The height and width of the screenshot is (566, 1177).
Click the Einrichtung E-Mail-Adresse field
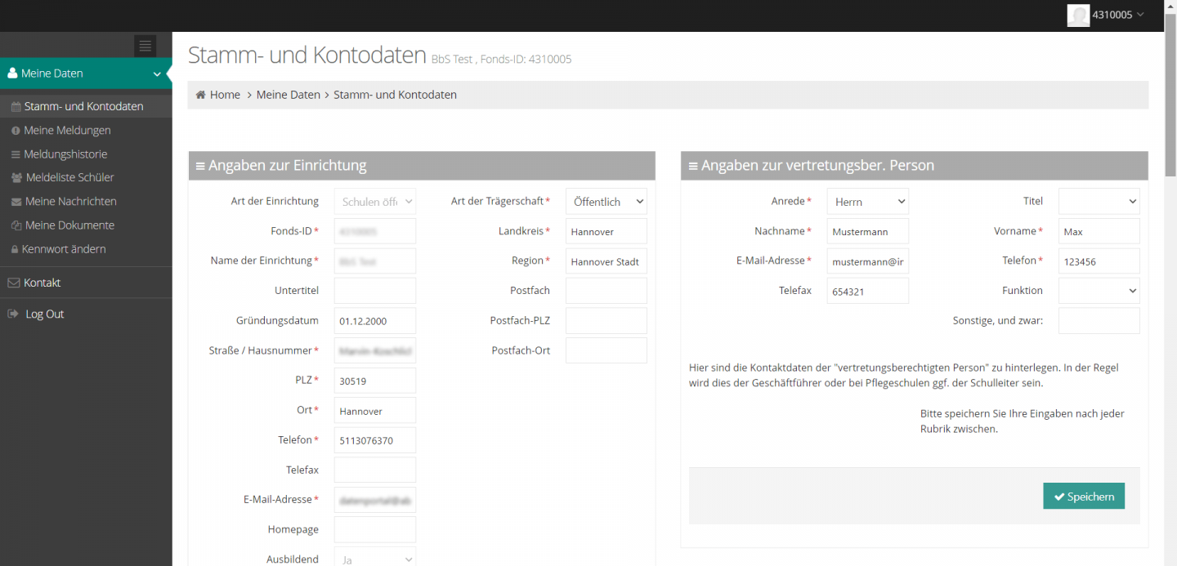click(x=375, y=499)
